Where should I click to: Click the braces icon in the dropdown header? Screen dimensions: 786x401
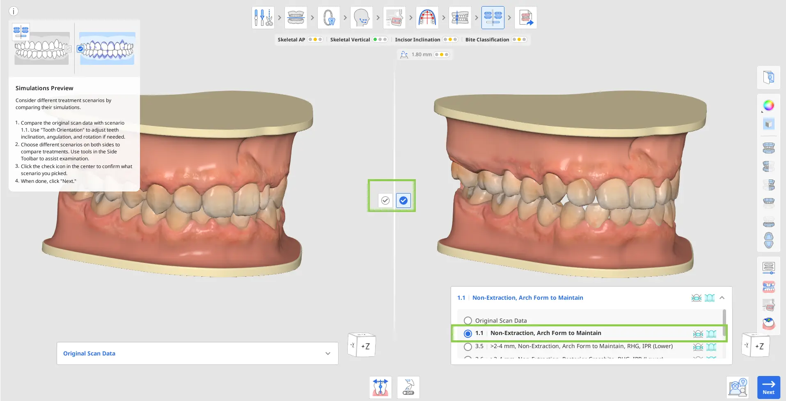click(696, 298)
